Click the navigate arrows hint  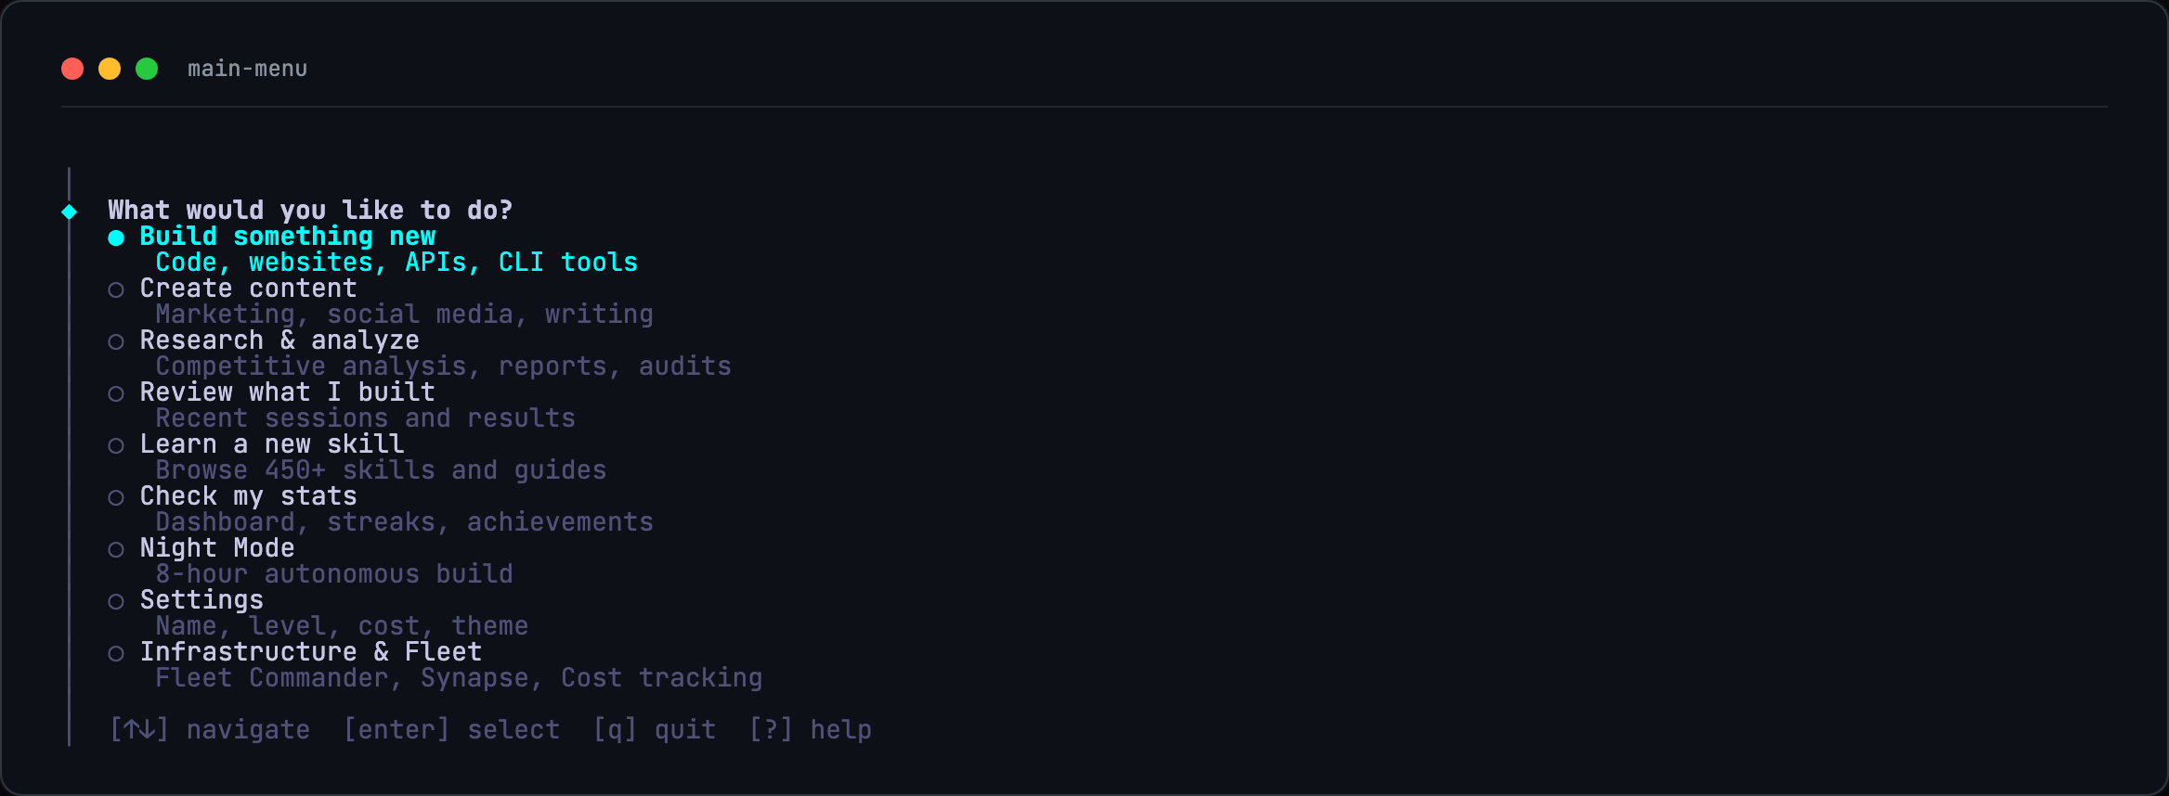[210, 729]
